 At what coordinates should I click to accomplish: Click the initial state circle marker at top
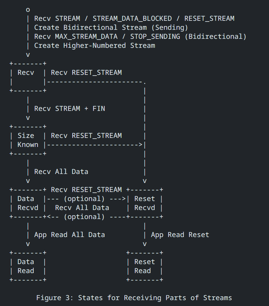point(28,10)
